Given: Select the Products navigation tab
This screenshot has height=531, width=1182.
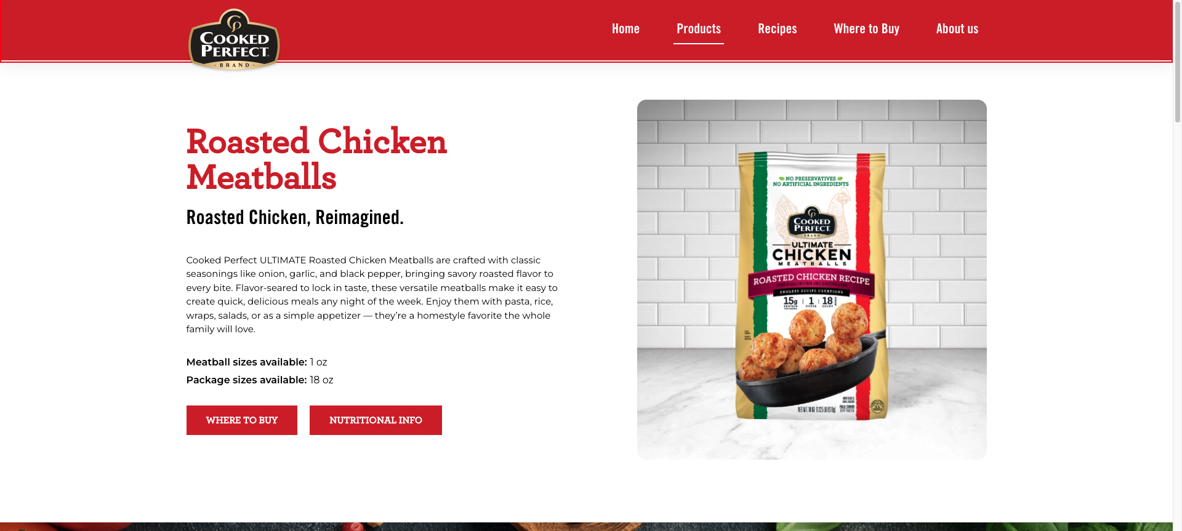Looking at the screenshot, I should [x=699, y=29].
